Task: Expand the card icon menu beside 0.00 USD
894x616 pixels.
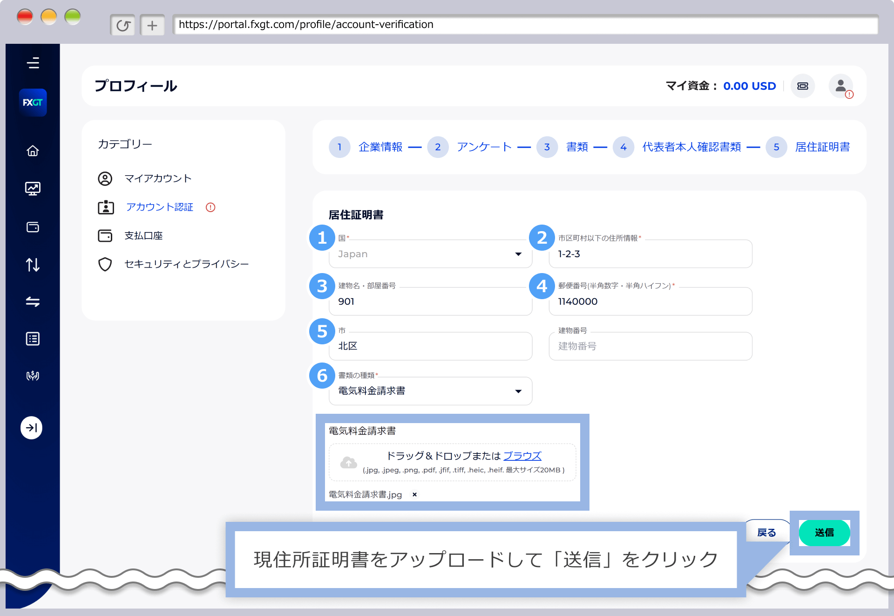Action: [x=802, y=86]
